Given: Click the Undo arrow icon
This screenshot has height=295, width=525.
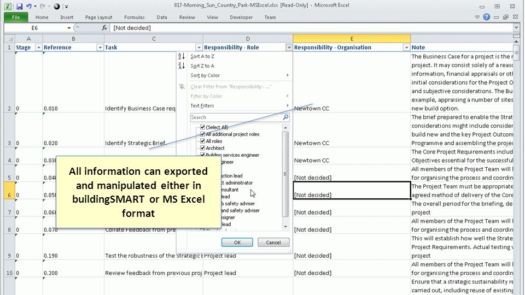Looking at the screenshot, I should tap(29, 6).
